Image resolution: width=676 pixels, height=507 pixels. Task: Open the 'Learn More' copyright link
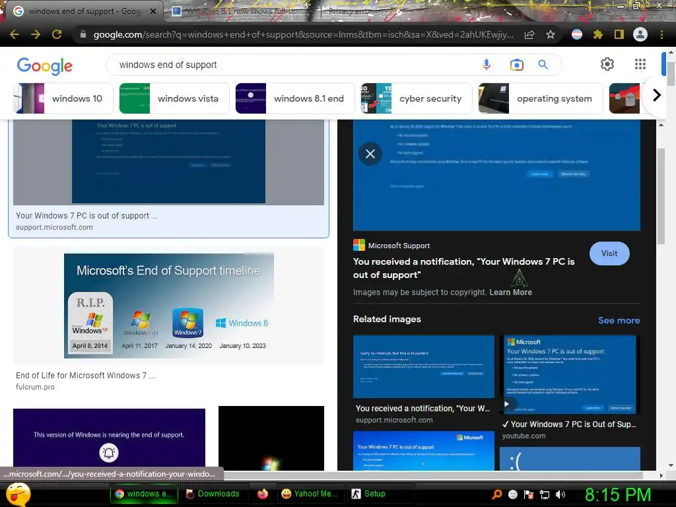point(510,292)
